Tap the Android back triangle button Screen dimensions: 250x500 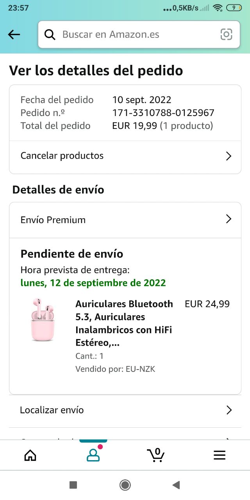pos(176,485)
